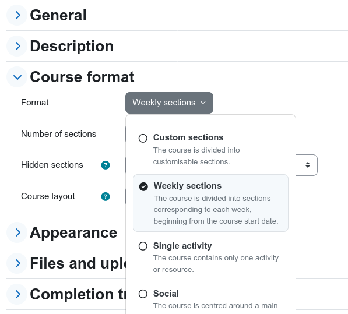The height and width of the screenshot is (314, 348).
Task: Expand the General section chevron
Action: point(17,15)
